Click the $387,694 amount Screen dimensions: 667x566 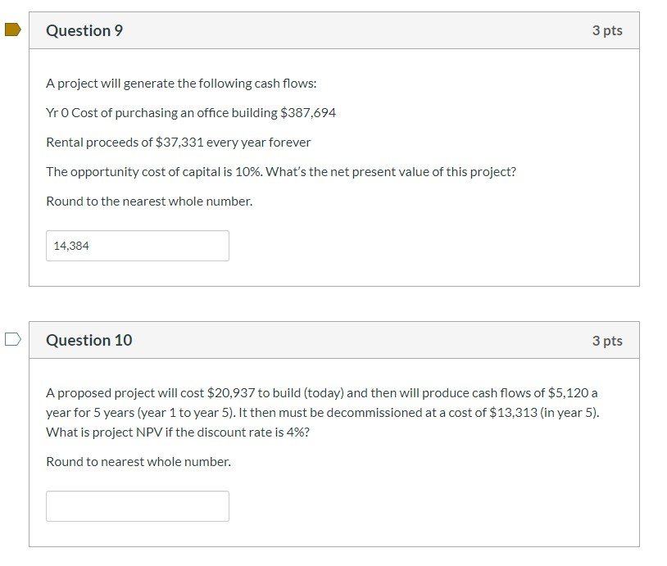pyautogui.click(x=308, y=113)
